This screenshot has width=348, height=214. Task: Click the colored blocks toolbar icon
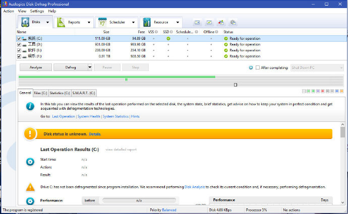click(221, 22)
